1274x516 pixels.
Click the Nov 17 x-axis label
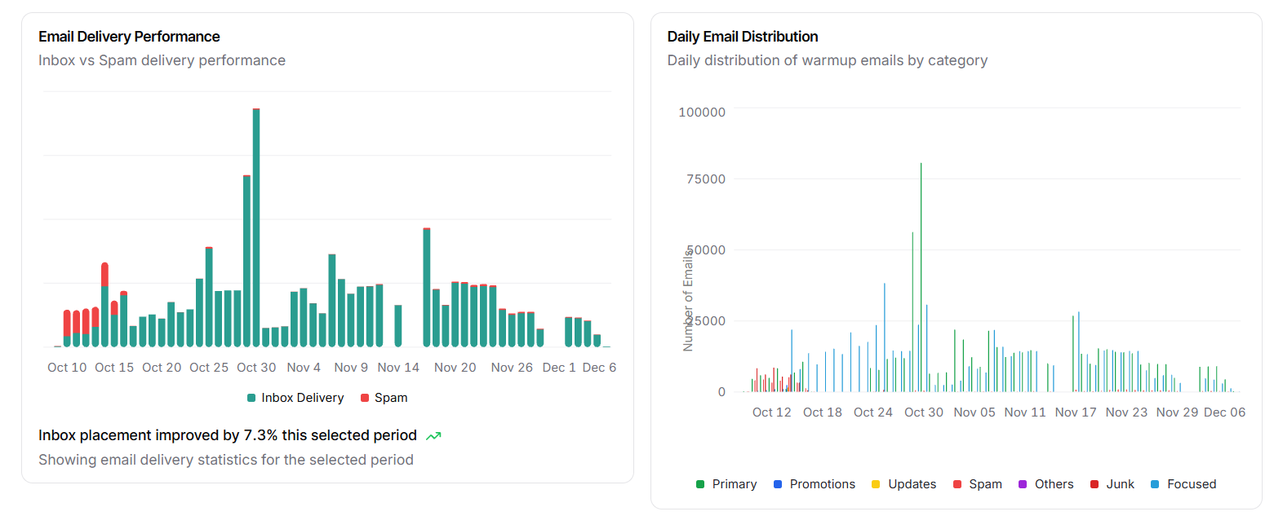tap(1076, 412)
